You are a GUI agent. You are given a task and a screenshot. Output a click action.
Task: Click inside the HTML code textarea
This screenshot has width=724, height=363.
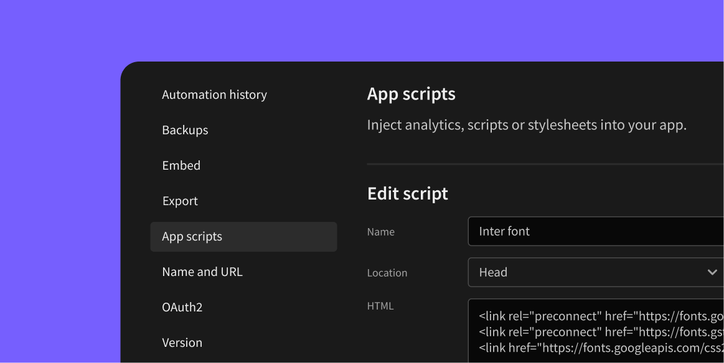click(591, 331)
